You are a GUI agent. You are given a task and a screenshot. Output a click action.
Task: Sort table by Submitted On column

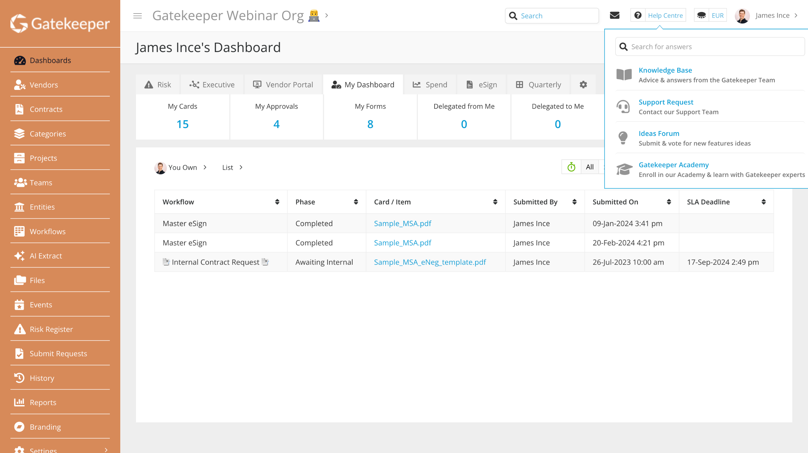pyautogui.click(x=668, y=202)
